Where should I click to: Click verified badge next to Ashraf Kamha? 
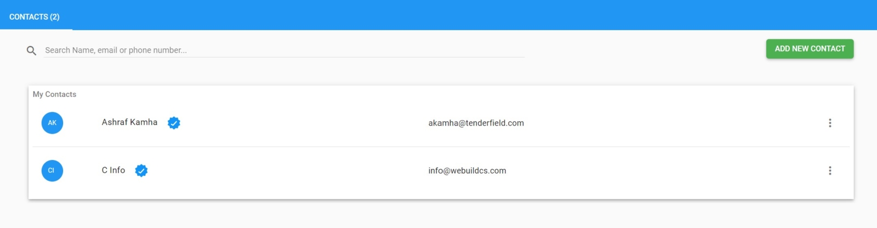click(174, 123)
